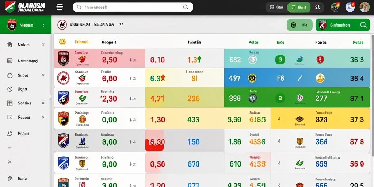The height and width of the screenshot is (187, 374).
Task: Toggle the green circle indicator in third row
Action: 280,98
